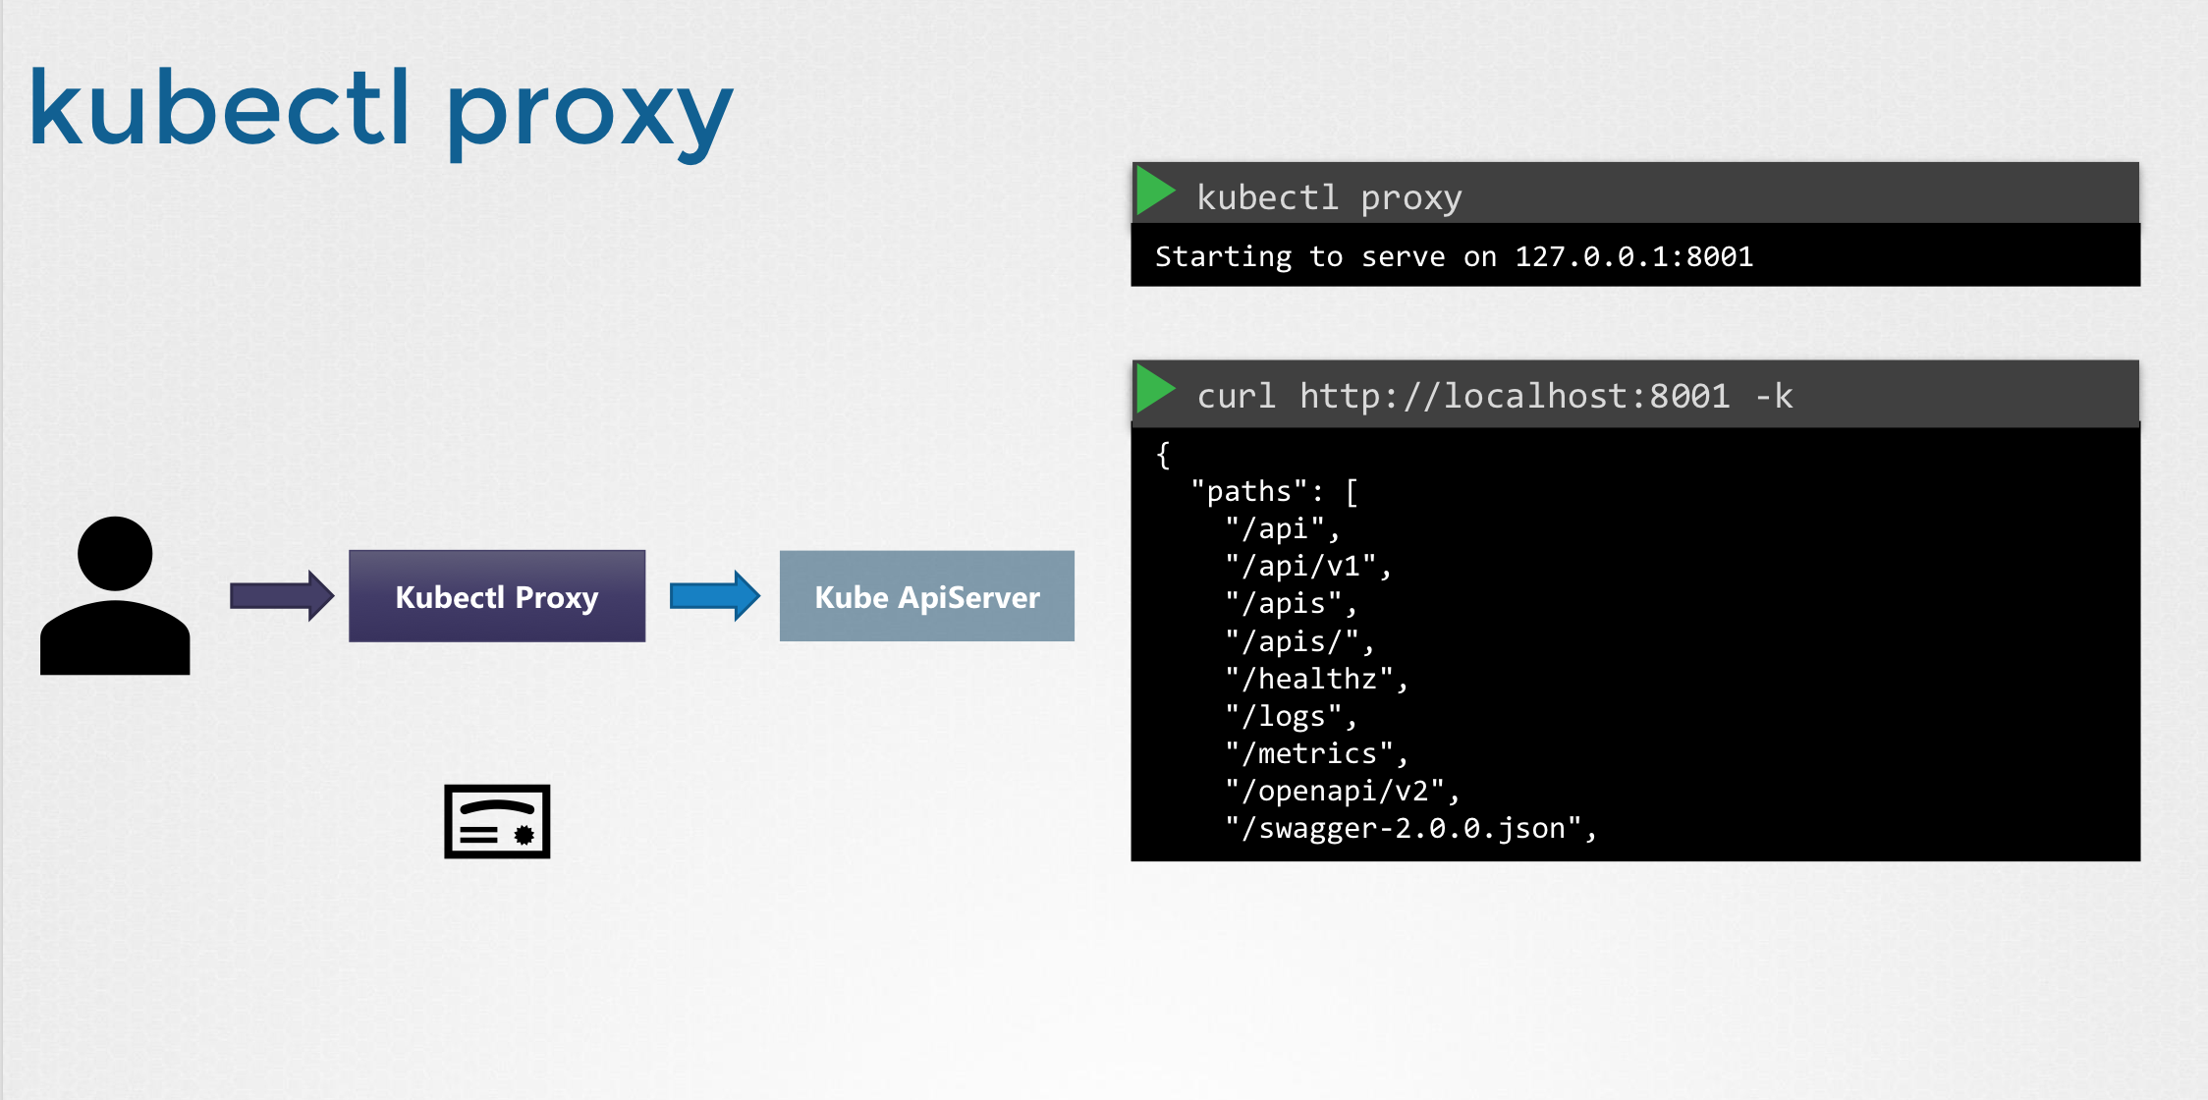The image size is (2208, 1100).
Task: Click the purple arrow pointing to Kubectl Proxy
Action: 282,595
